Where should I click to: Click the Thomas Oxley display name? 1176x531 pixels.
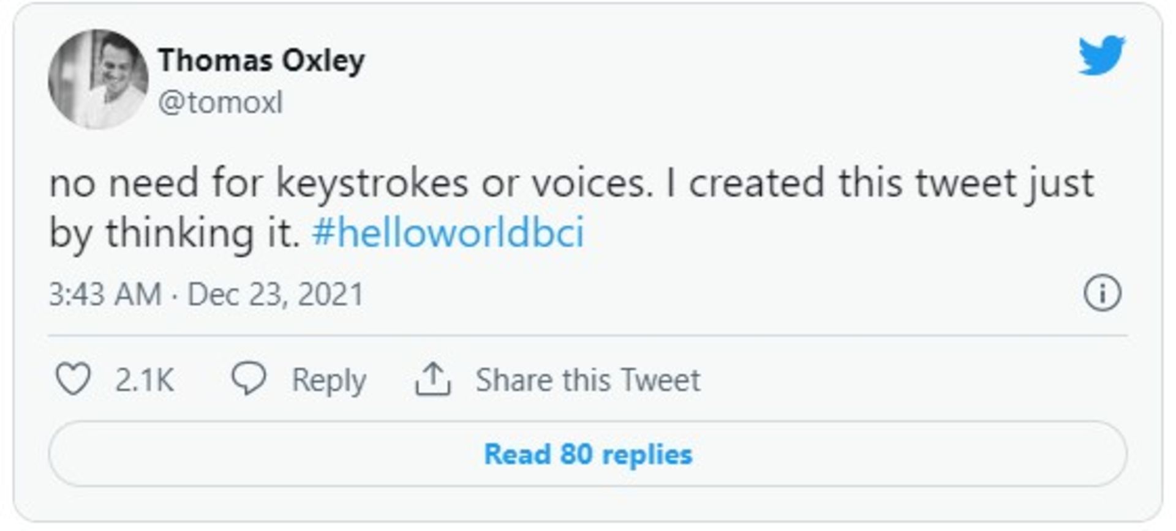262,60
